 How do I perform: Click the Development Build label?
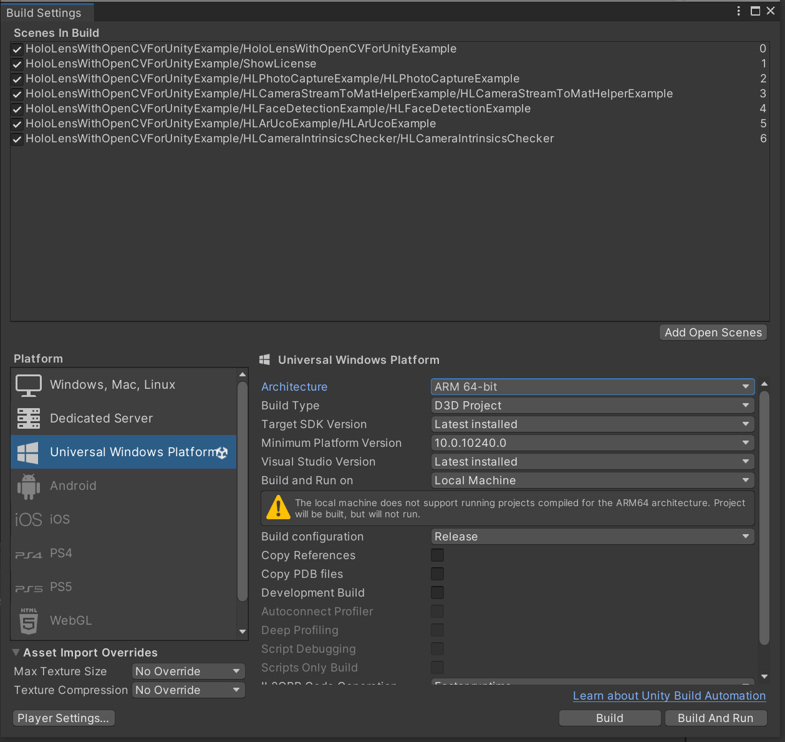pyautogui.click(x=313, y=593)
